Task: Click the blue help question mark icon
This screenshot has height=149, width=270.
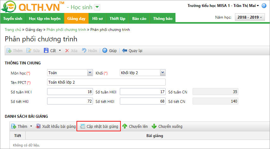Action: point(264,6)
